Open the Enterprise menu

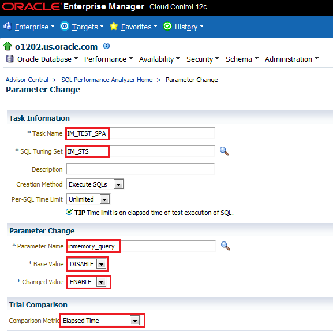point(35,27)
